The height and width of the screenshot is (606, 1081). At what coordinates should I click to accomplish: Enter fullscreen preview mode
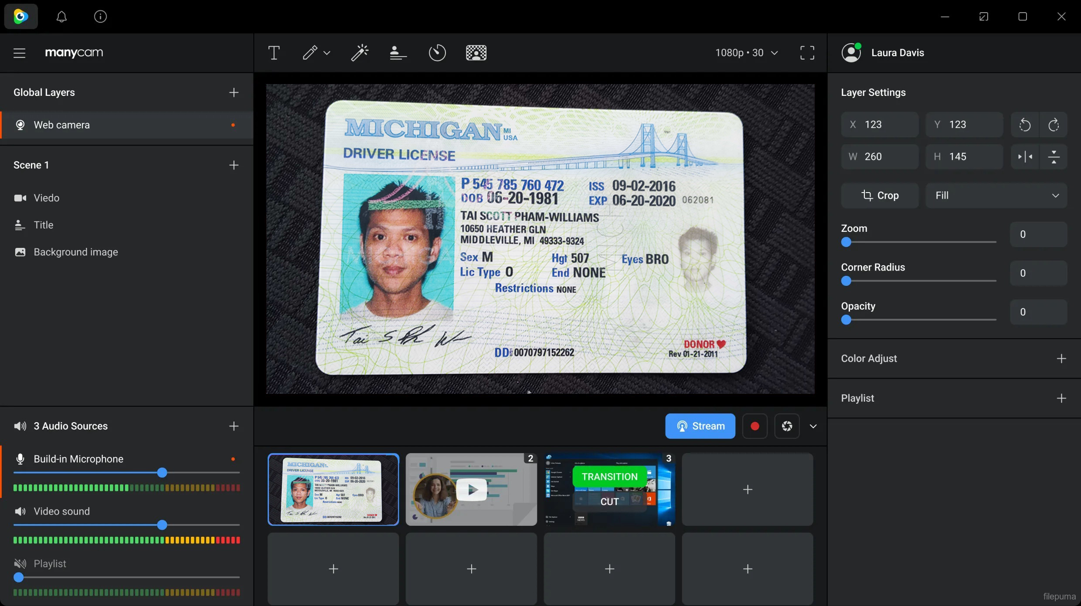point(807,53)
